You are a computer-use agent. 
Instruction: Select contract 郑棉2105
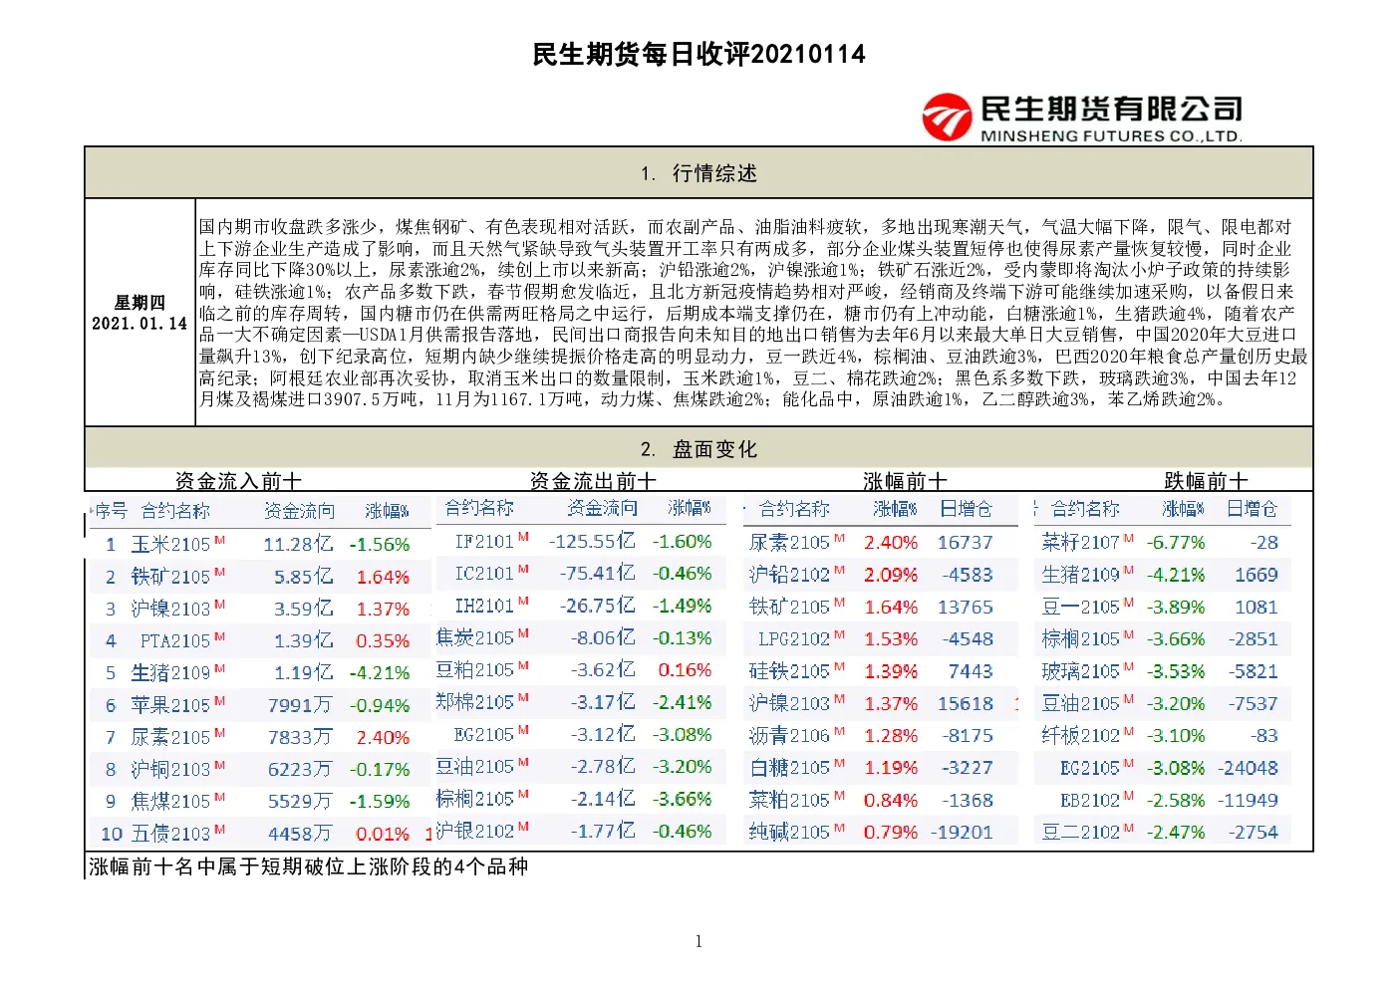(x=475, y=702)
